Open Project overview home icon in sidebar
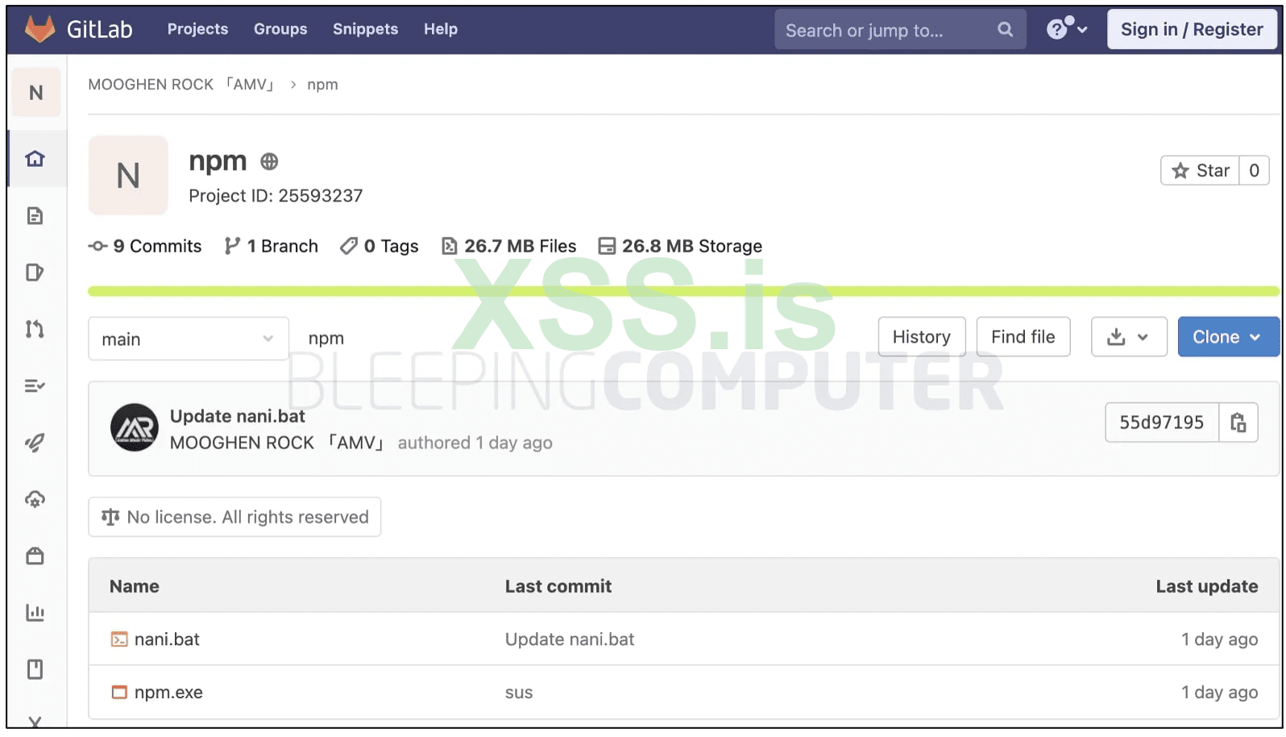 pyautogui.click(x=35, y=158)
